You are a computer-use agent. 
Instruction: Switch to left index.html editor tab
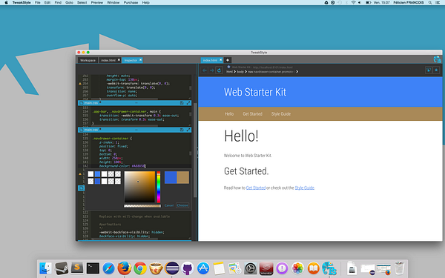click(x=108, y=60)
